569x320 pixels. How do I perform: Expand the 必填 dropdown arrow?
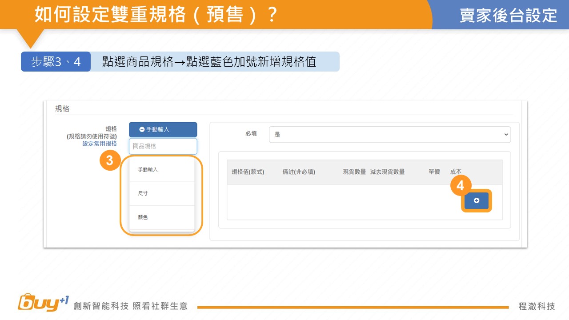tap(505, 134)
